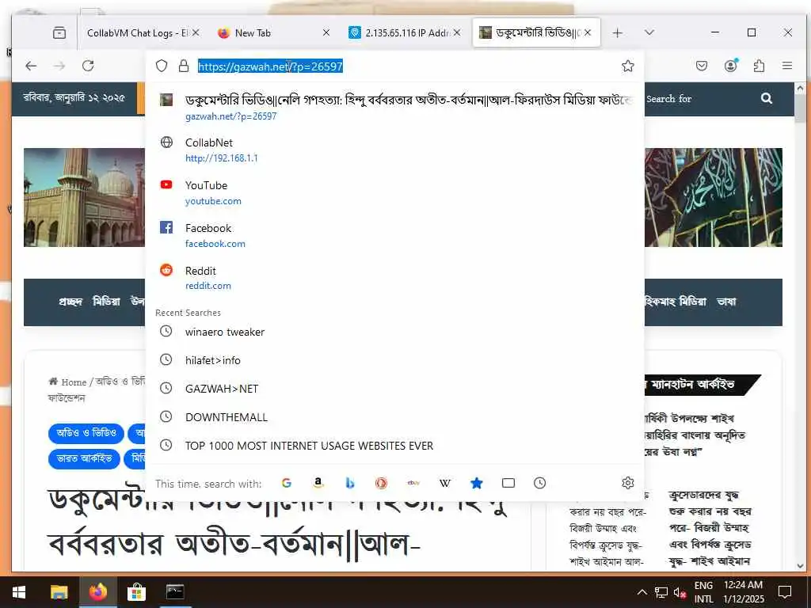811x608 pixels.
Task: Click the page vertical scrollbar thumb
Action: point(800,108)
